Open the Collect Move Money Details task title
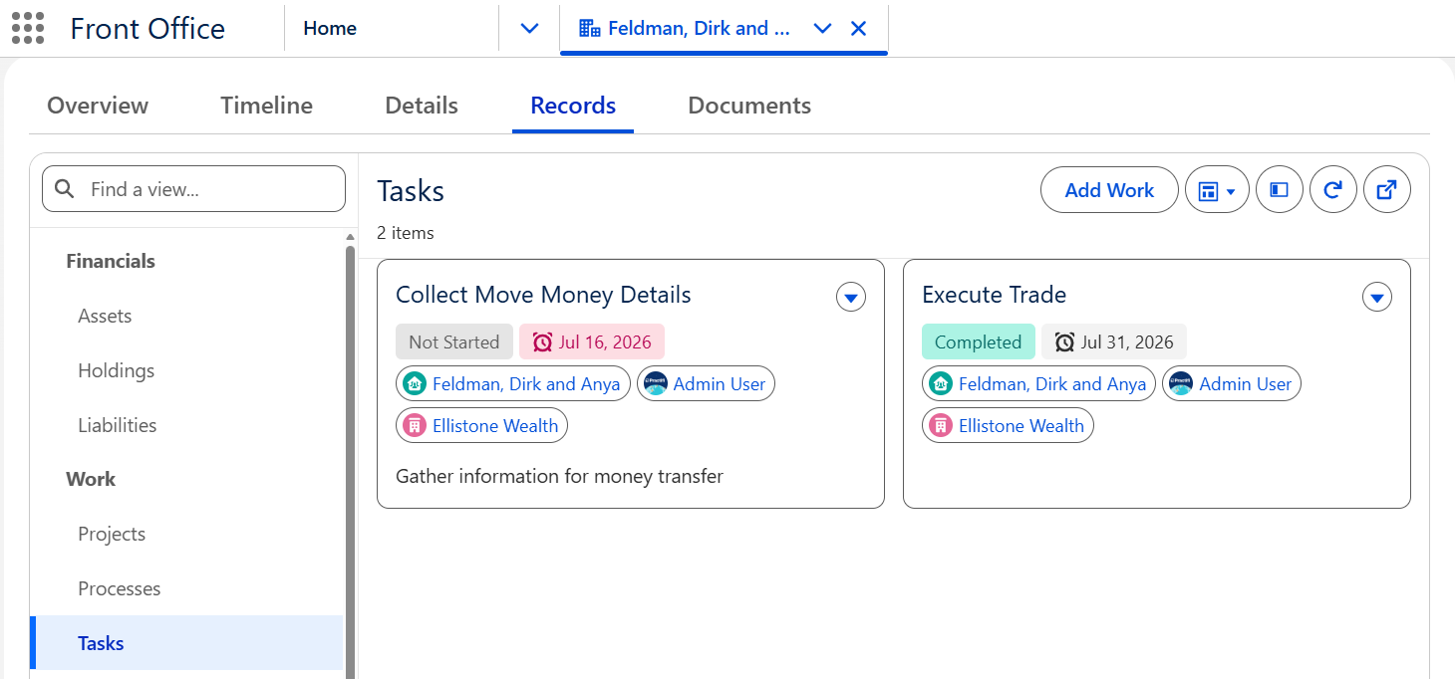The image size is (1455, 679). (x=543, y=295)
